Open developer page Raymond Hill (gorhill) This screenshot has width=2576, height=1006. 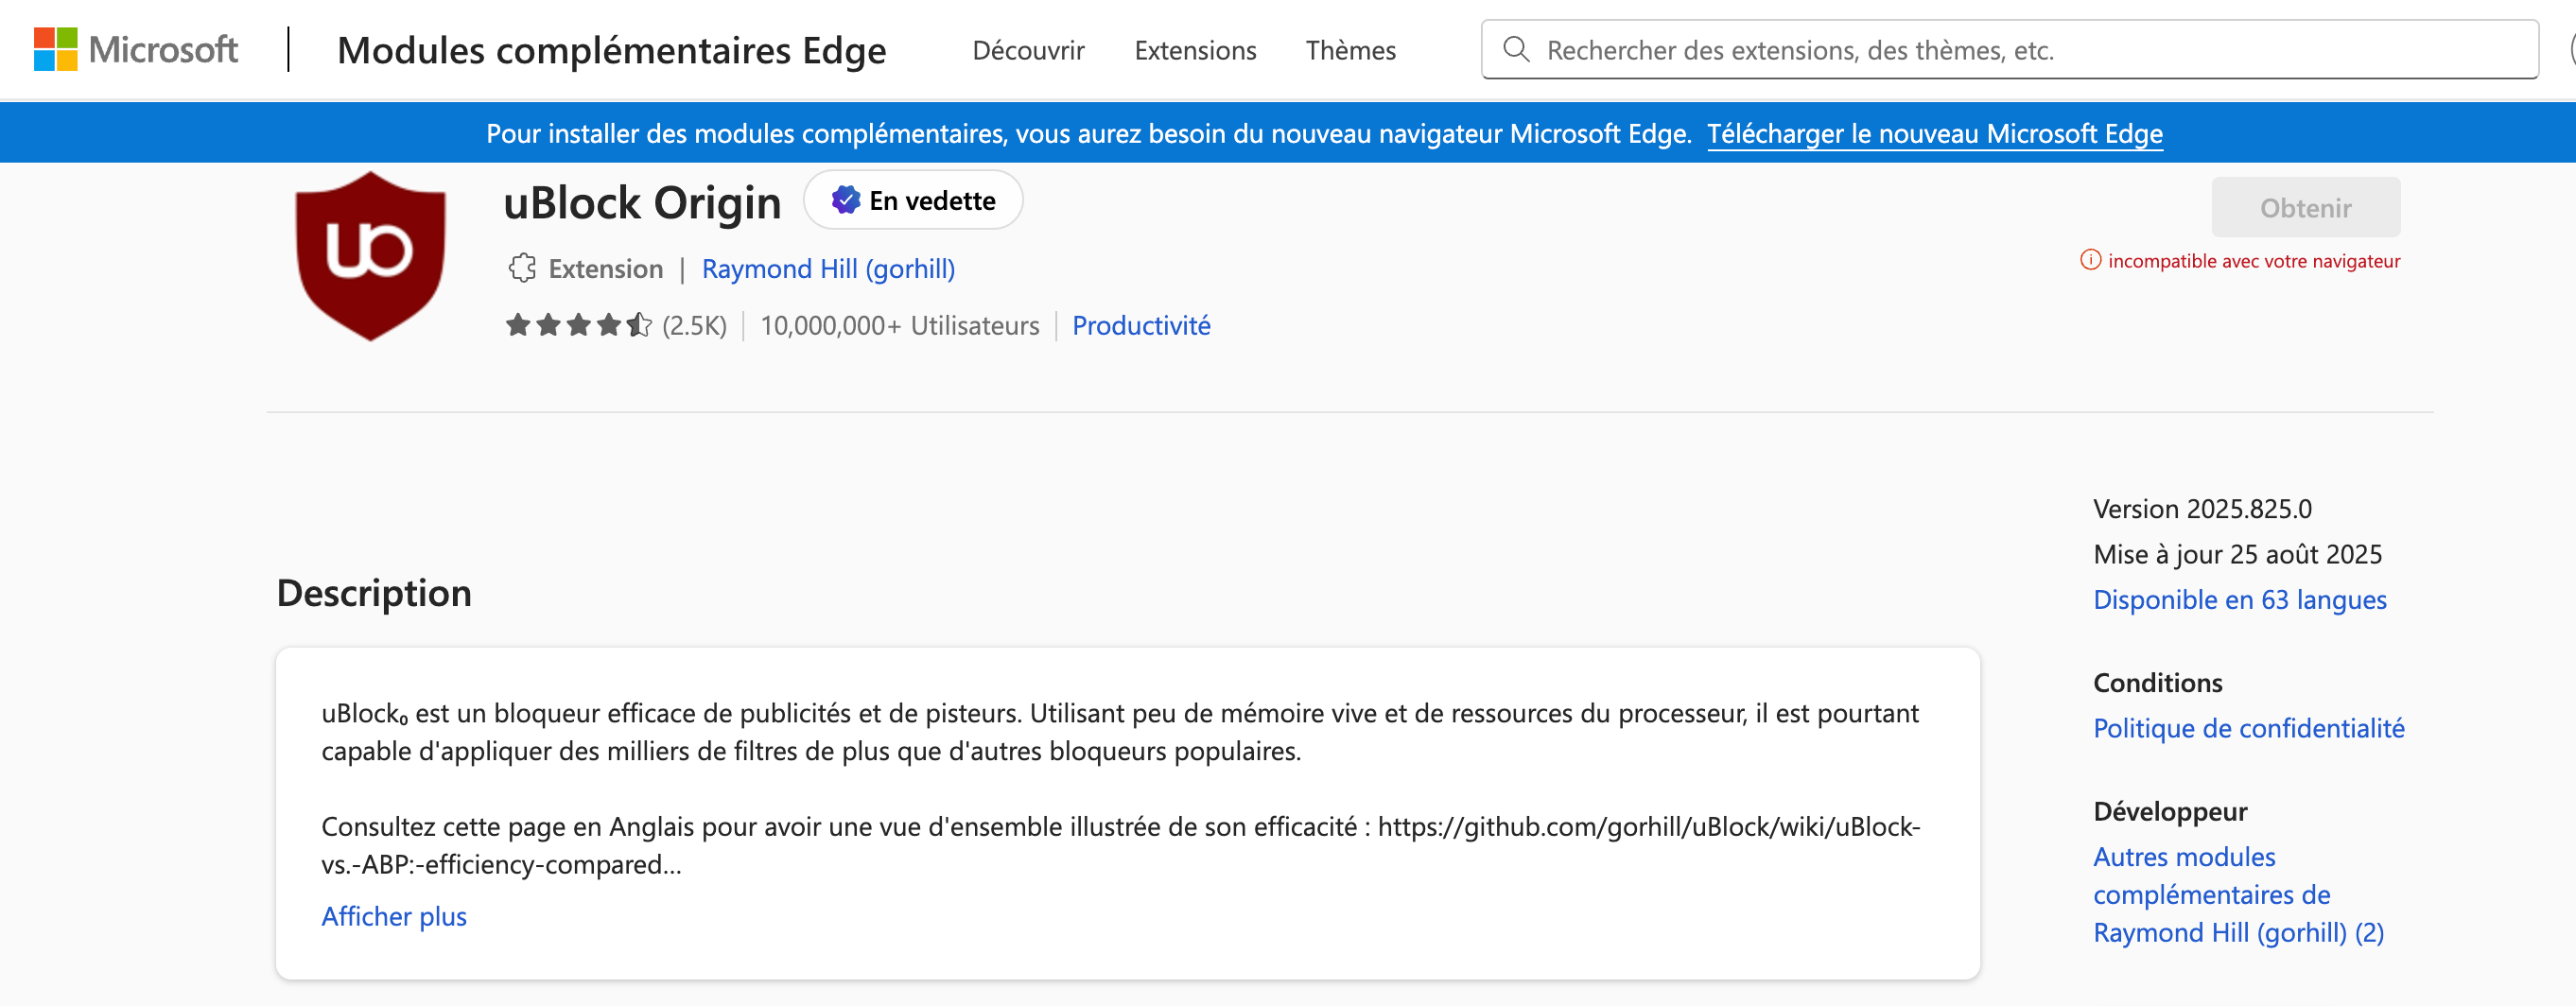point(828,268)
